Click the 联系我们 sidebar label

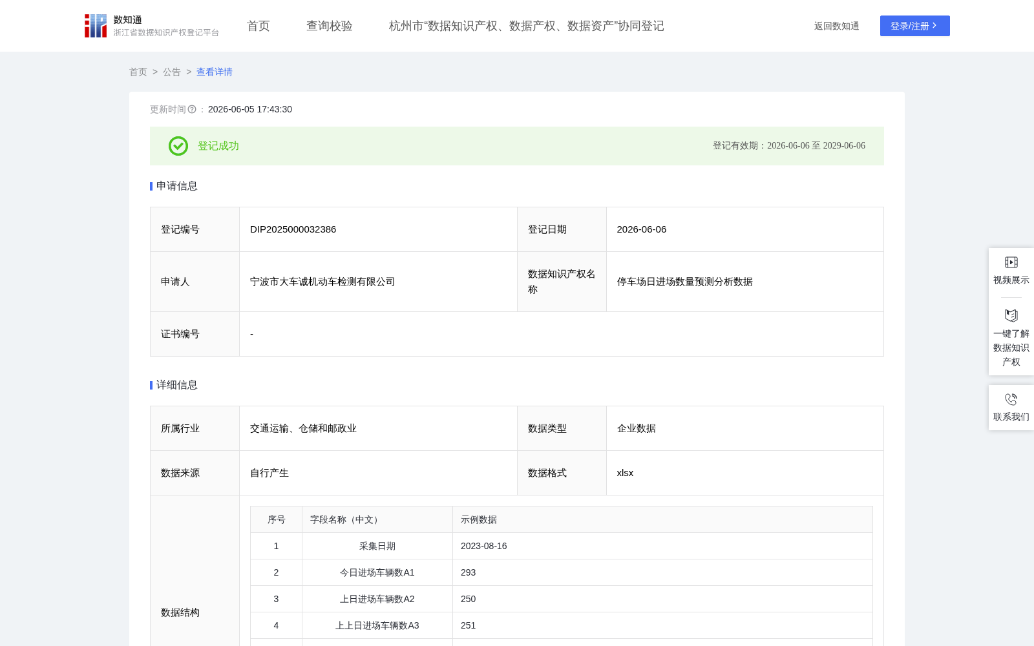(1011, 417)
